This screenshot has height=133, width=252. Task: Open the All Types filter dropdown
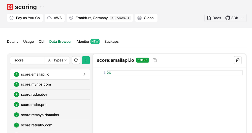click(57, 60)
